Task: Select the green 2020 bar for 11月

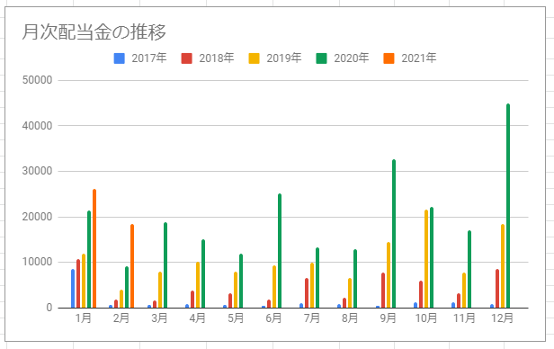Action: (x=469, y=269)
